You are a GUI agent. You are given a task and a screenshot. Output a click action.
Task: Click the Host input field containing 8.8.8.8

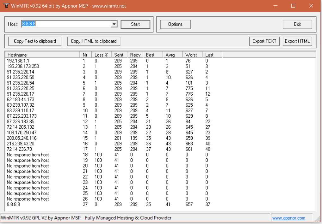coord(66,24)
